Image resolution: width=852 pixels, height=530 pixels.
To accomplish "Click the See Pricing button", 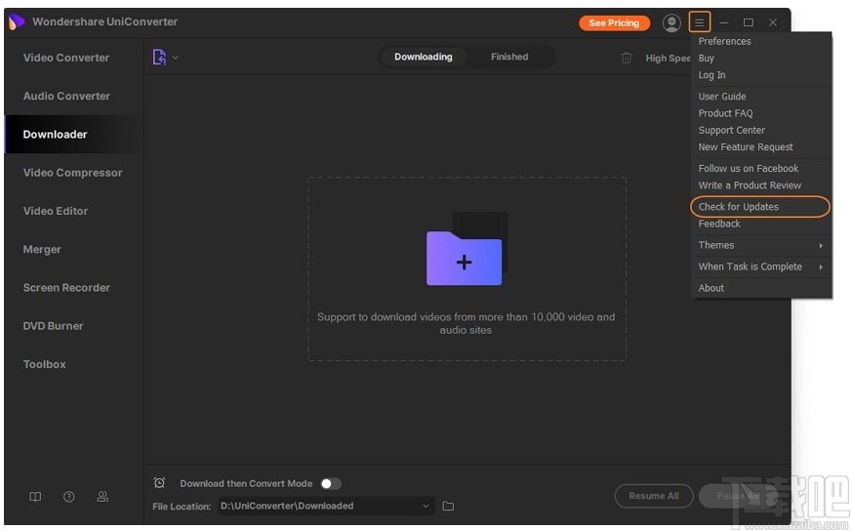I will point(614,22).
